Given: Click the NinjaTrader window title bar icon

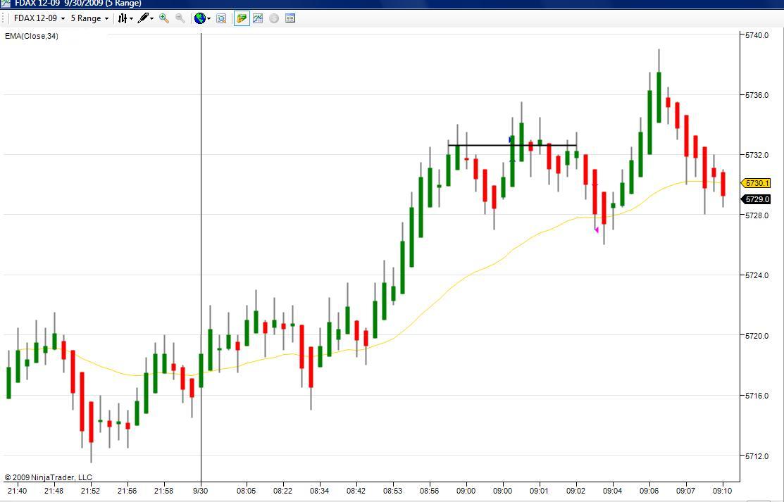Looking at the screenshot, I should click(x=6, y=4).
